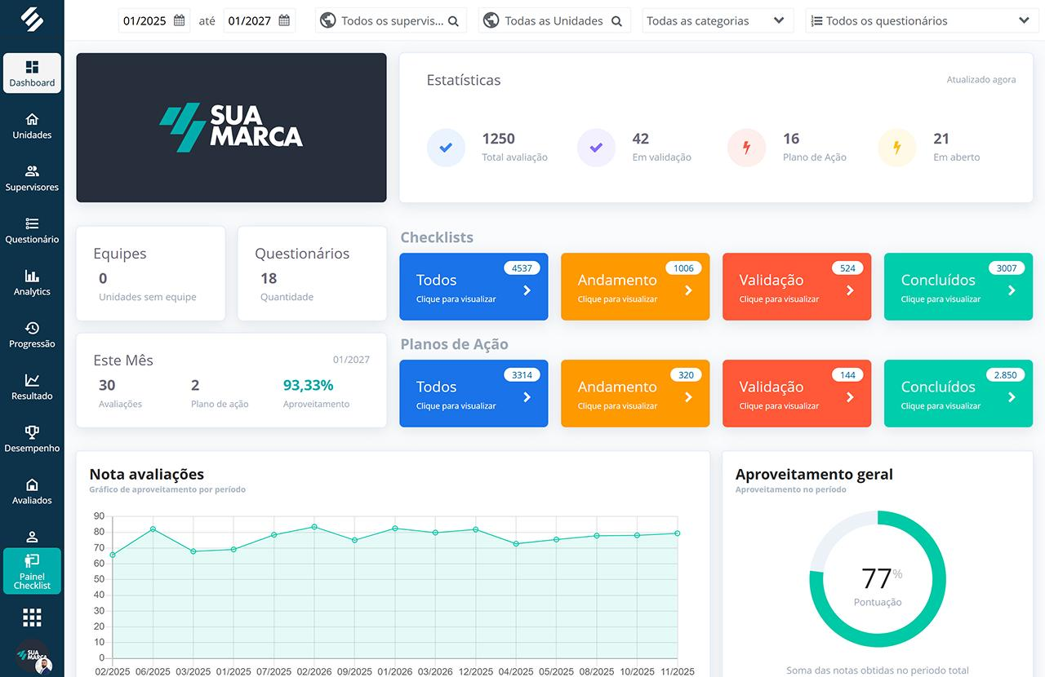Open the Unidades sidebar section
Image resolution: width=1045 pixels, height=677 pixels.
point(32,127)
